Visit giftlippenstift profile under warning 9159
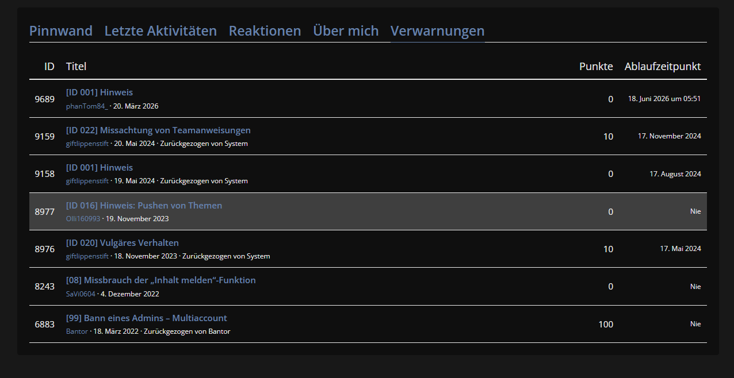 pos(87,144)
